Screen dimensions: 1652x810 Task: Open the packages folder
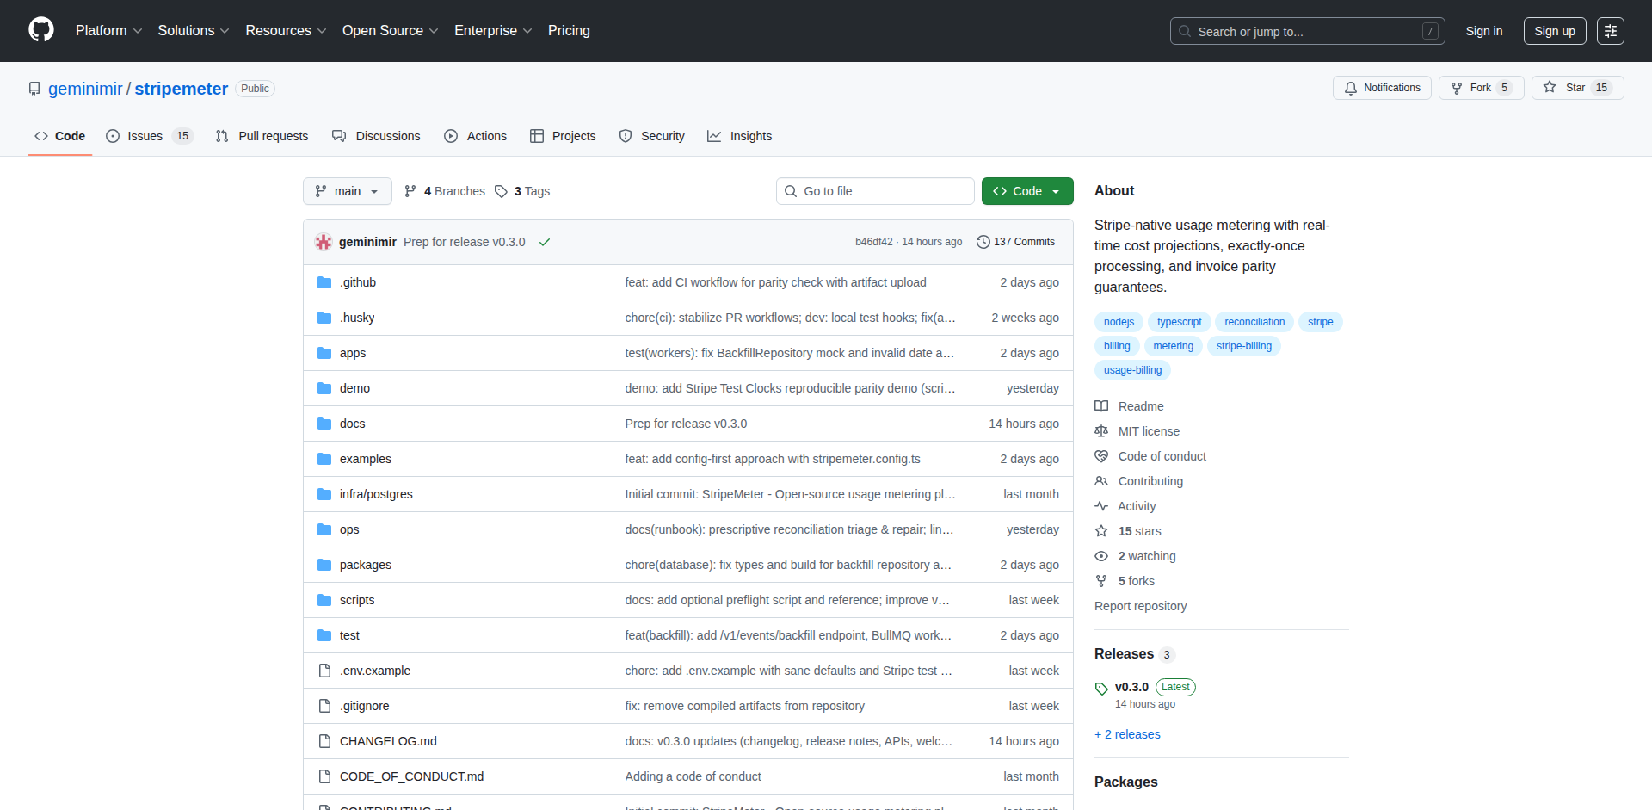pyautogui.click(x=365, y=565)
